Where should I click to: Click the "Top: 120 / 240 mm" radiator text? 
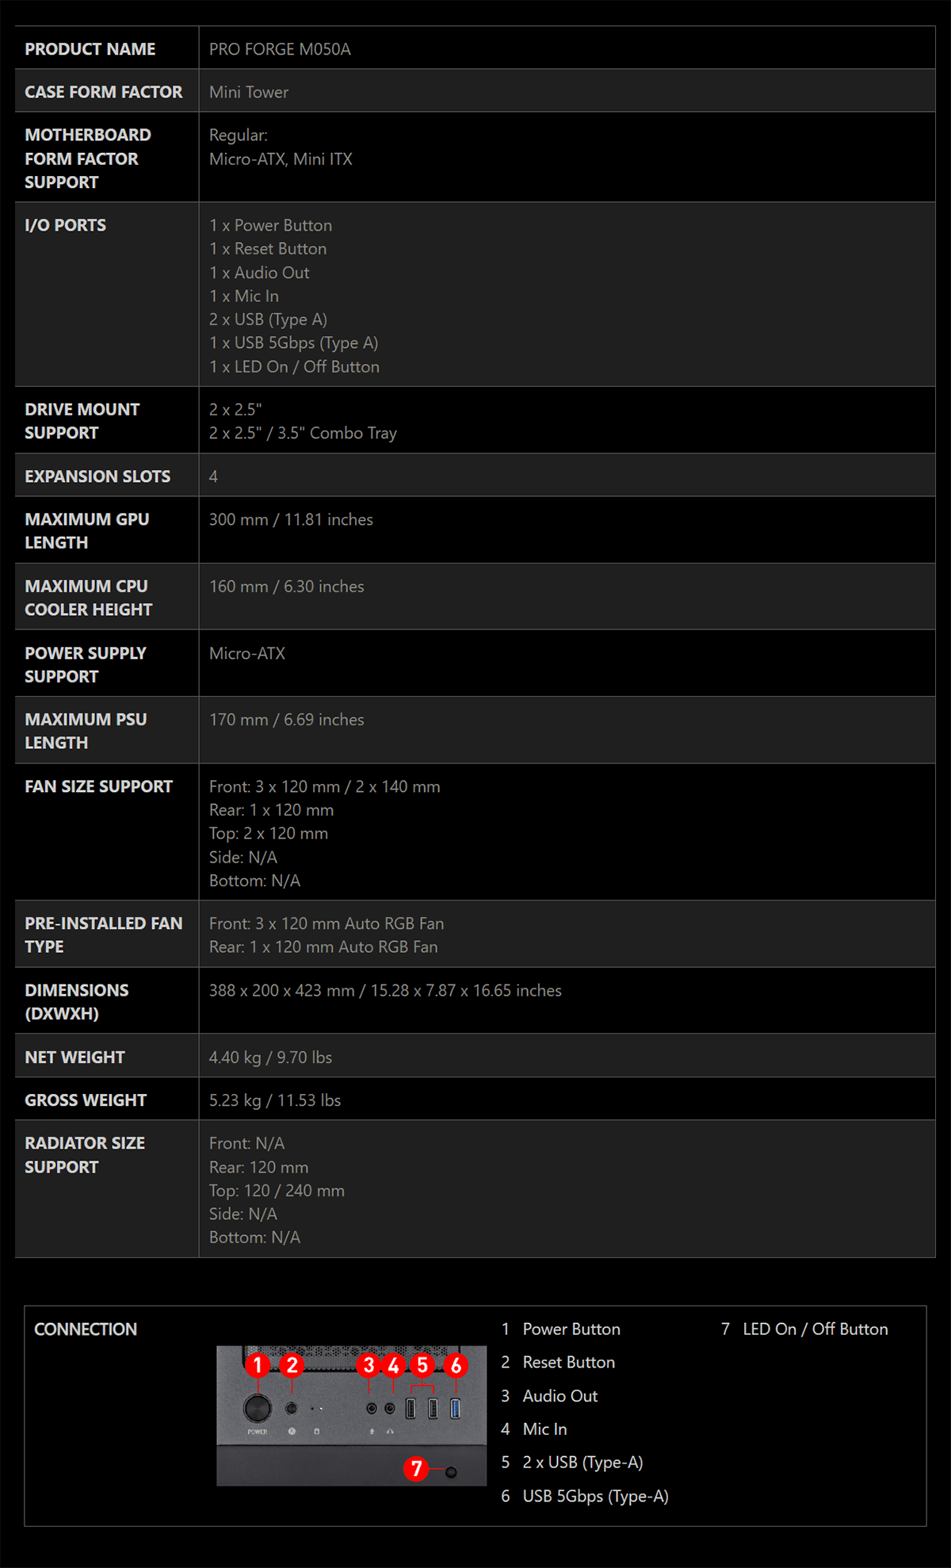coord(277,1191)
